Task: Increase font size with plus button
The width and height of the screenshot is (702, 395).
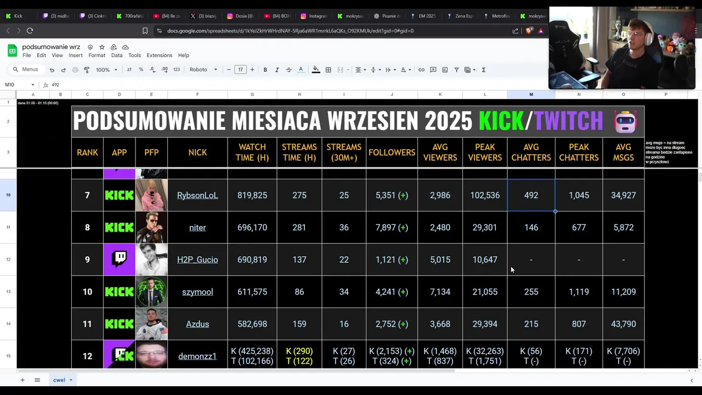Action: point(252,70)
